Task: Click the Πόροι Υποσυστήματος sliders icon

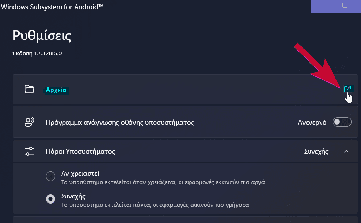Action: coord(29,152)
